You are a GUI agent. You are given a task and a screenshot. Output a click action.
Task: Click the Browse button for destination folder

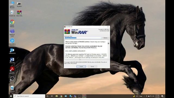click(106, 38)
